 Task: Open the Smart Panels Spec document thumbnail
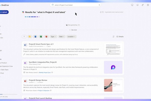pyautogui.click(x=113, y=49)
